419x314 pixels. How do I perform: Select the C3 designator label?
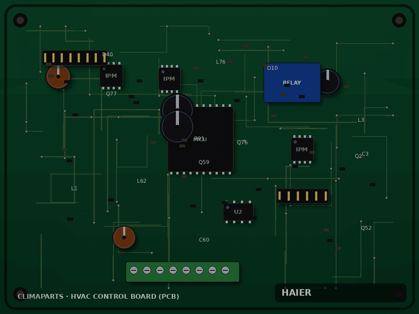(365, 154)
